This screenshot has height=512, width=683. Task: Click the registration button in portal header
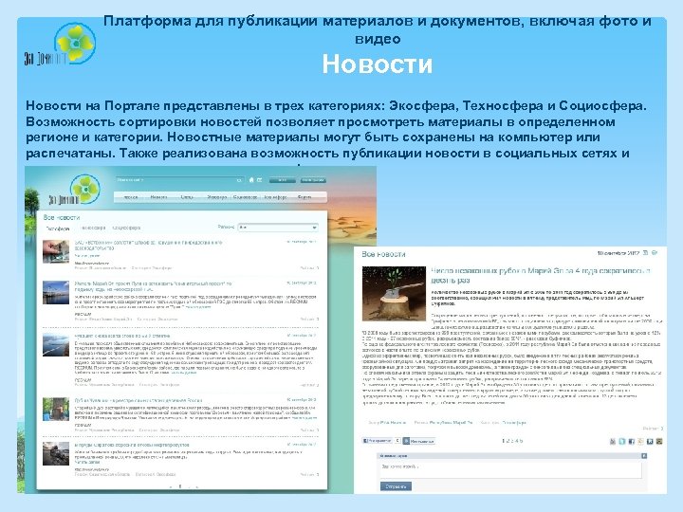(x=313, y=180)
